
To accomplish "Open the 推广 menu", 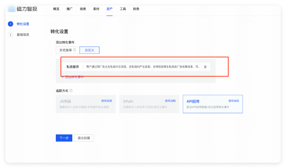I will point(69,9).
